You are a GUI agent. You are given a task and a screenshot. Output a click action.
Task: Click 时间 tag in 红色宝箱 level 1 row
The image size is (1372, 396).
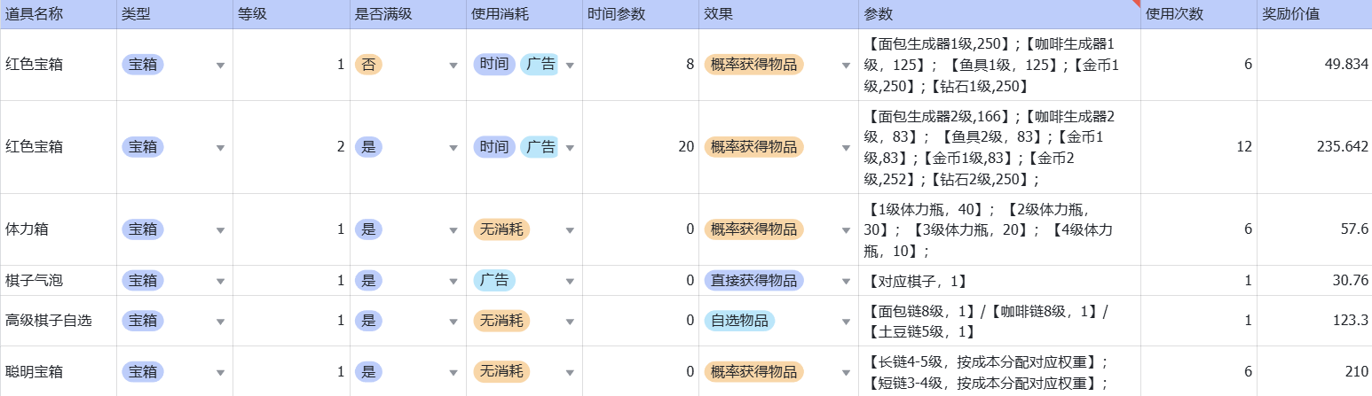tap(494, 65)
